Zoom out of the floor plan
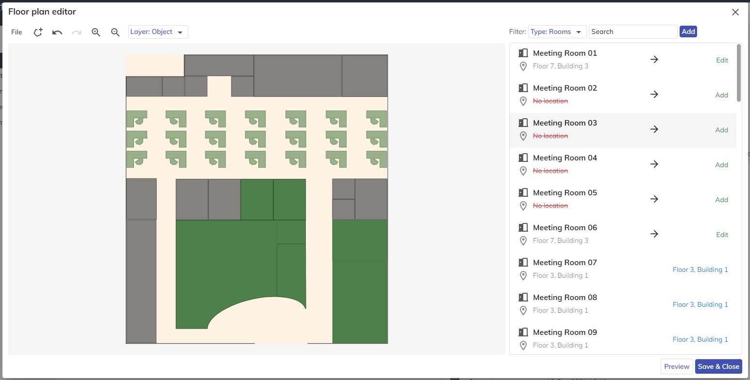Image resolution: width=750 pixels, height=380 pixels. [x=115, y=32]
